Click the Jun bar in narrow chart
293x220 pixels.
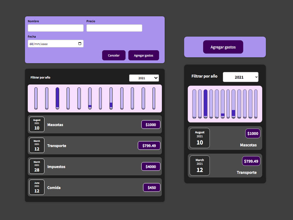coord(222,104)
